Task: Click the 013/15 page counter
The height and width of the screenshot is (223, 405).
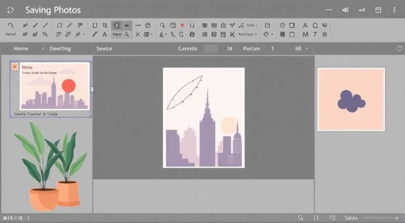Action: [x=13, y=218]
